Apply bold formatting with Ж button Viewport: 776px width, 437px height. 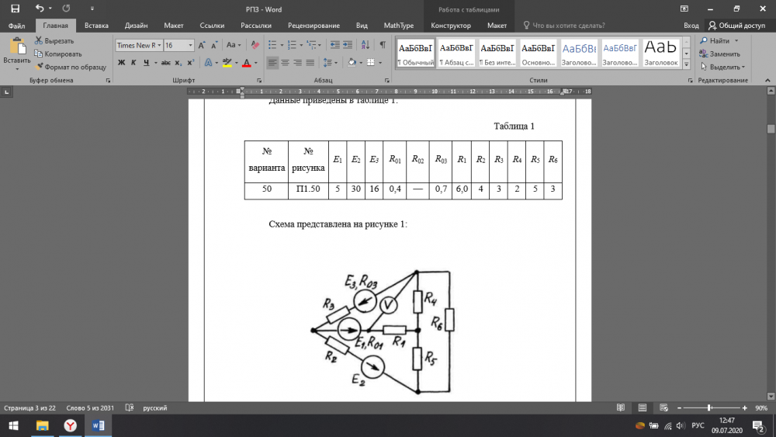121,62
